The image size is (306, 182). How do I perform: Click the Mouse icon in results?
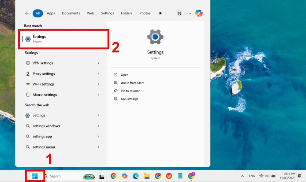point(28,95)
